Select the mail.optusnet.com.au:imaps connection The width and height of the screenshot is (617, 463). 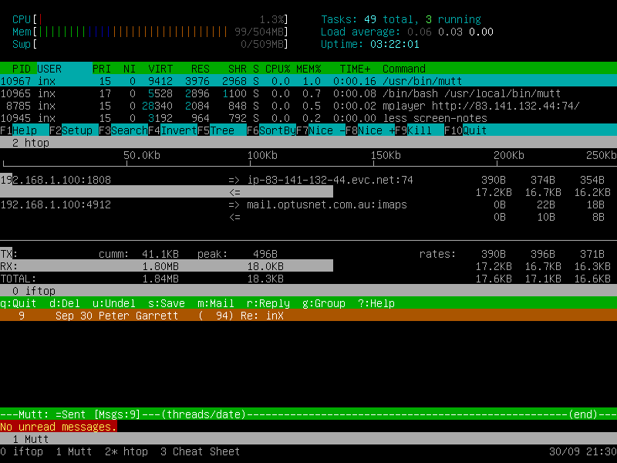click(326, 204)
